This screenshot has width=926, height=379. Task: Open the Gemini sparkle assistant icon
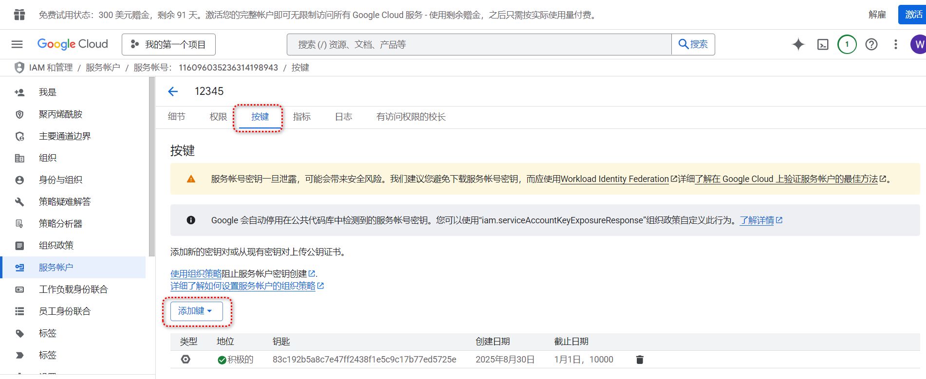pos(798,44)
